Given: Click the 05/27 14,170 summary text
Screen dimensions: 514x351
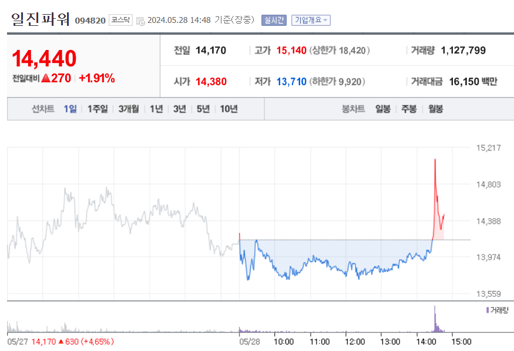Looking at the screenshot, I should 61,342.
